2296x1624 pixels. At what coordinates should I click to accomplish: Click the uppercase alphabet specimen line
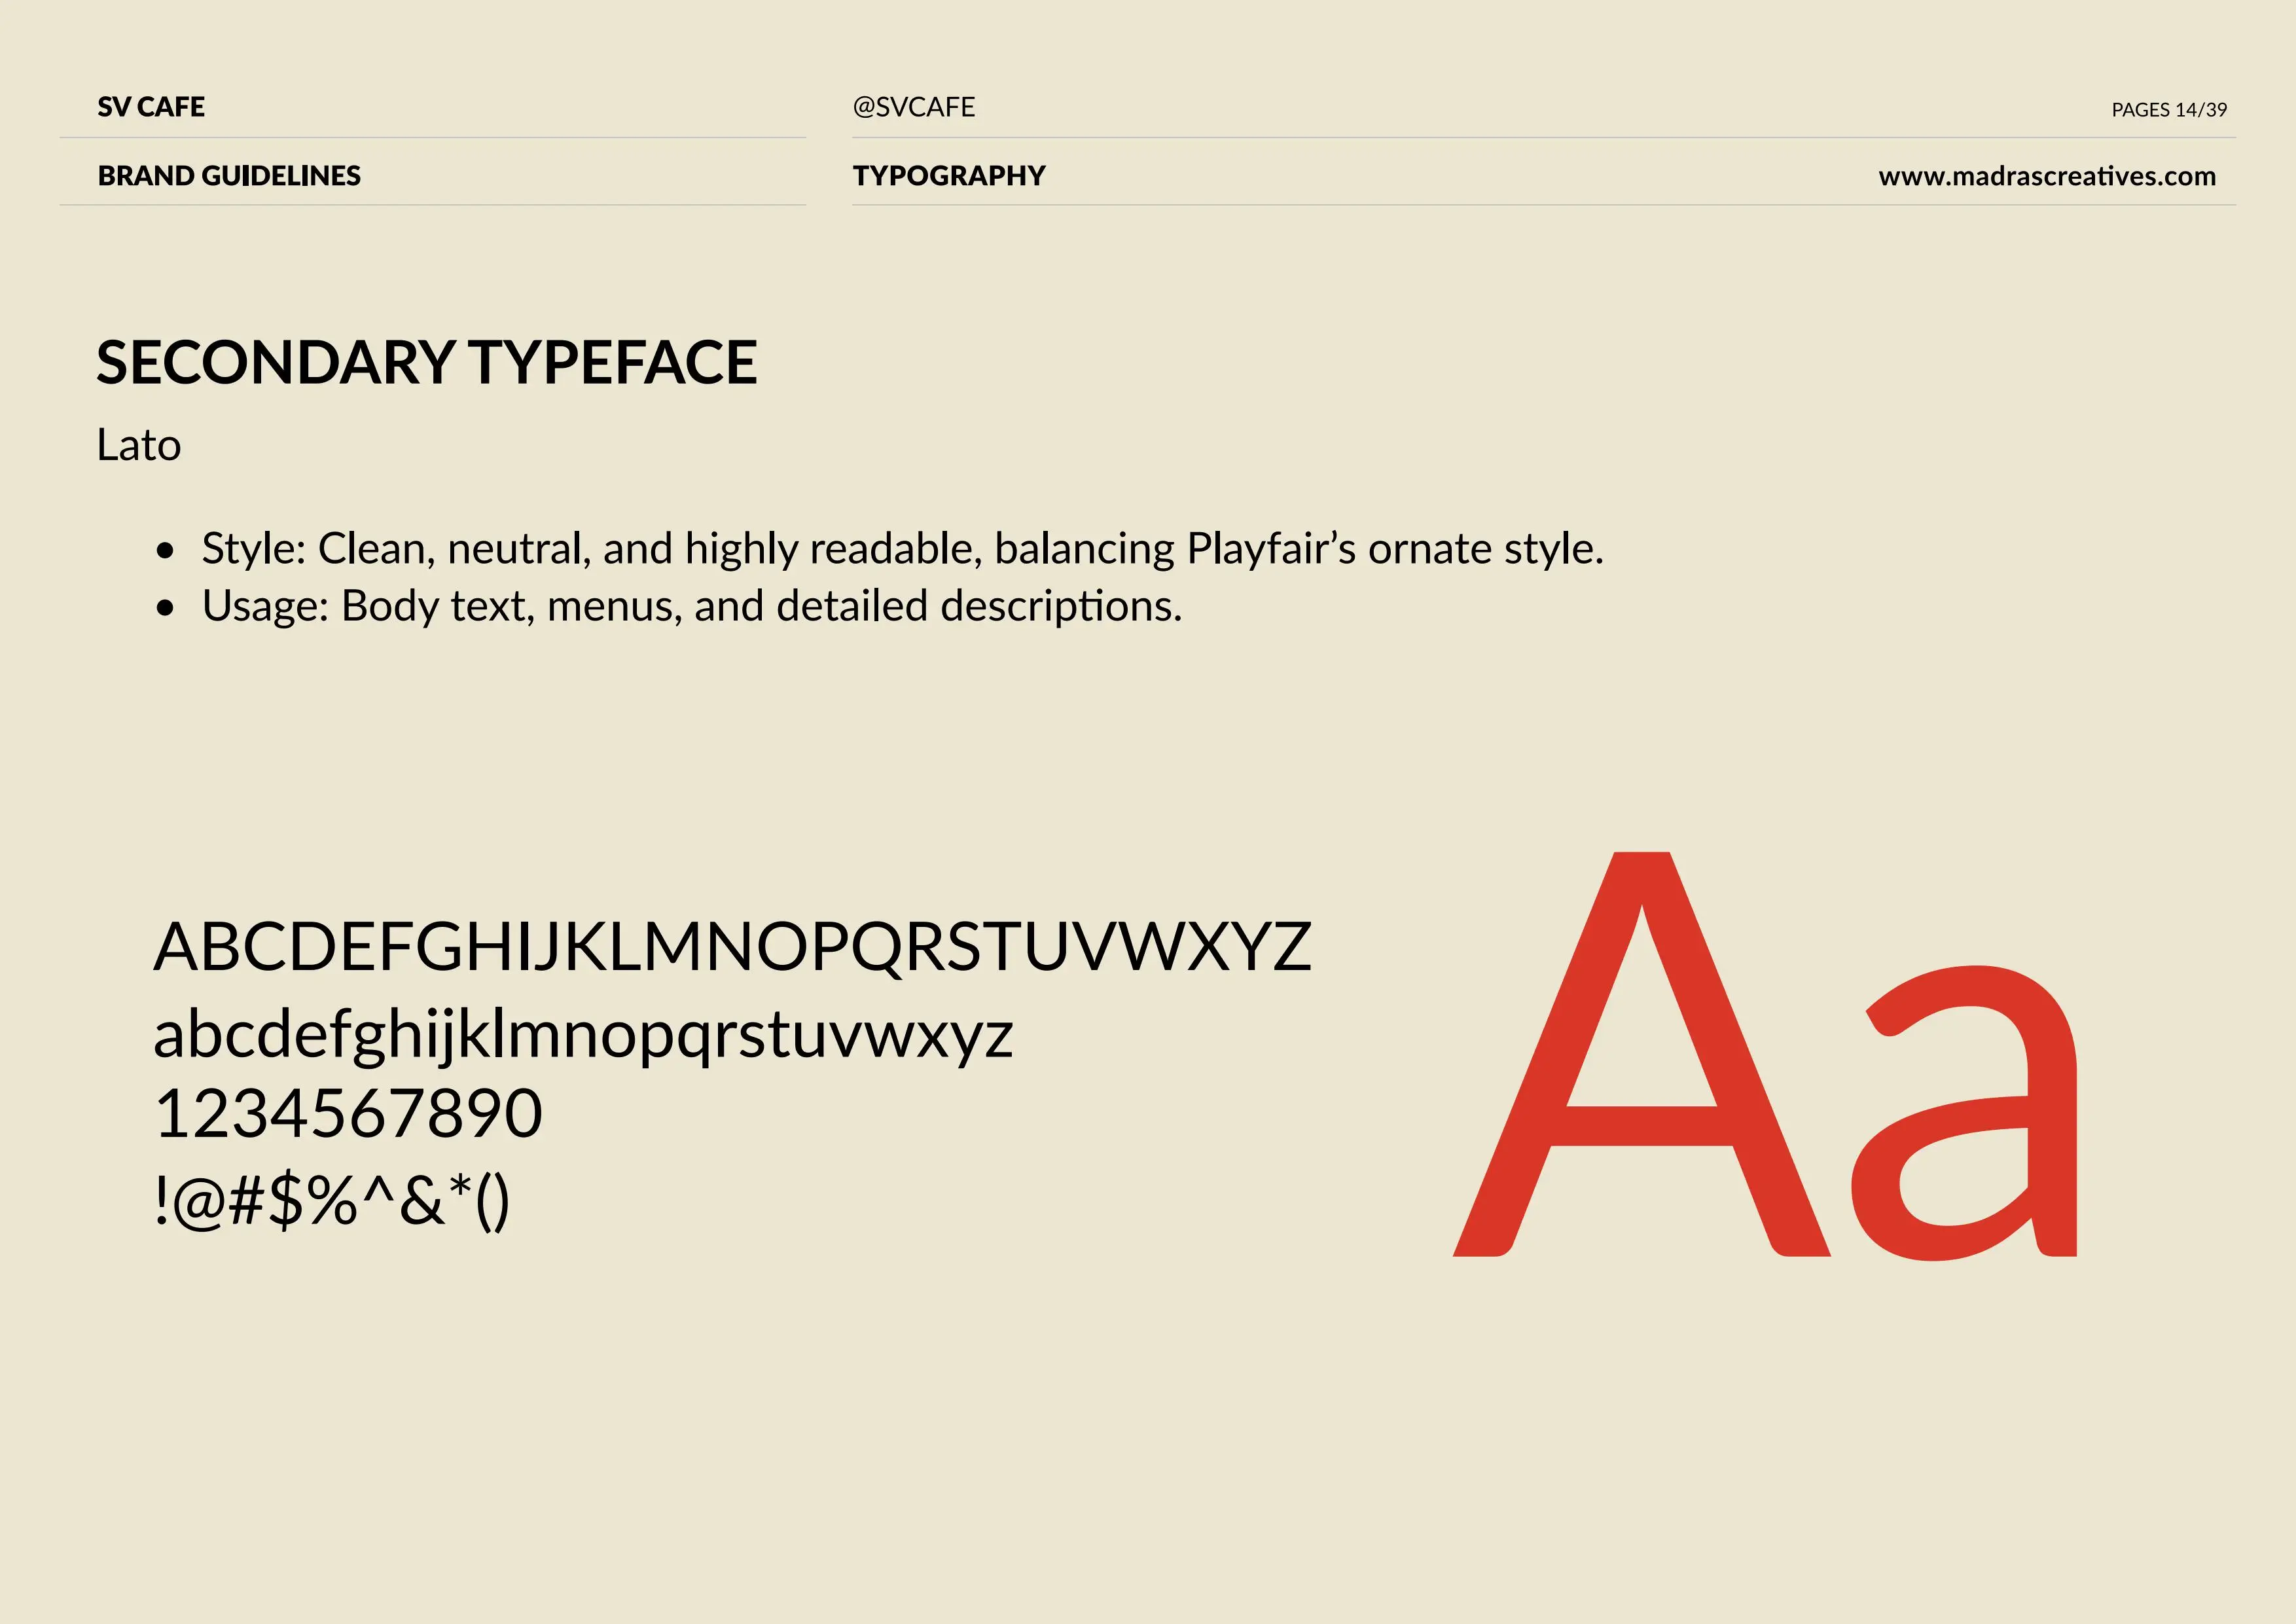click(731, 947)
